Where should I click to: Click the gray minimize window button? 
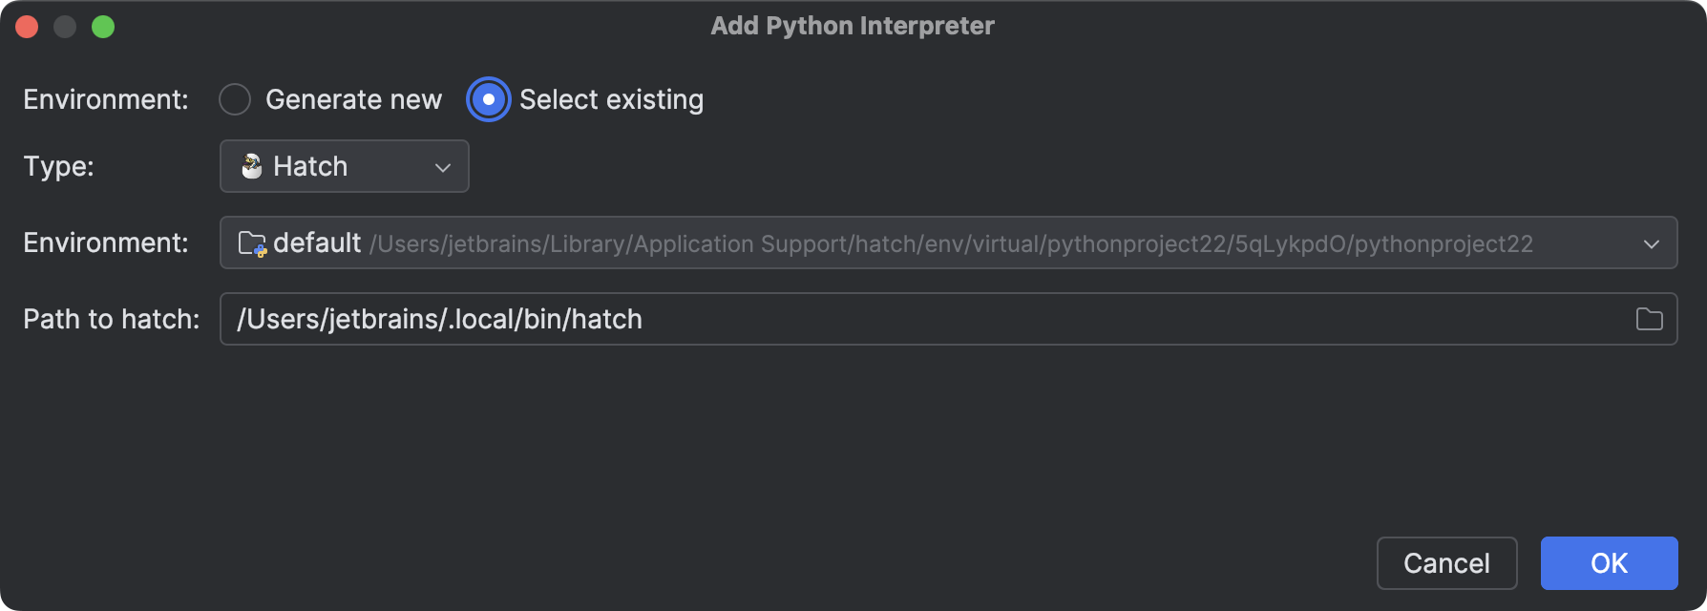coord(65,27)
